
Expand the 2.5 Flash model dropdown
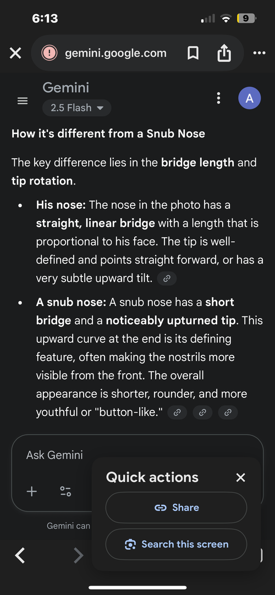[x=77, y=108]
